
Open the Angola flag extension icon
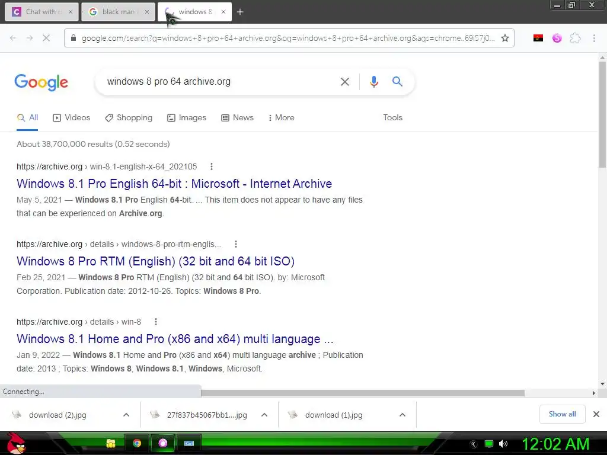click(538, 38)
